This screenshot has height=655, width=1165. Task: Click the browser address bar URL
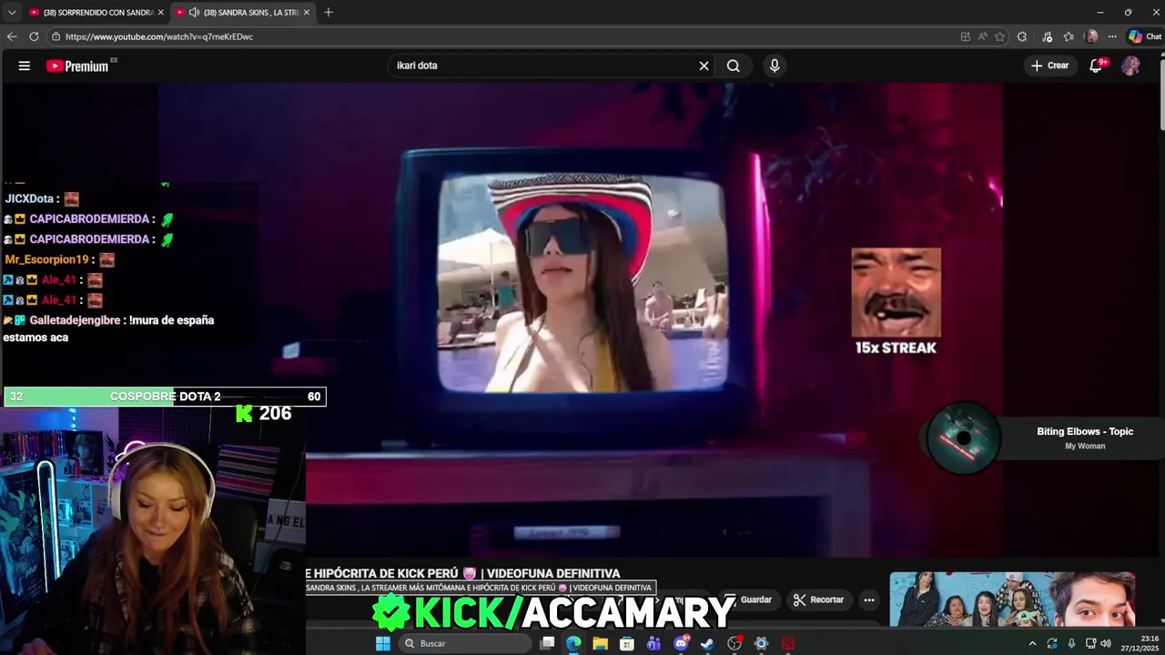coord(158,36)
